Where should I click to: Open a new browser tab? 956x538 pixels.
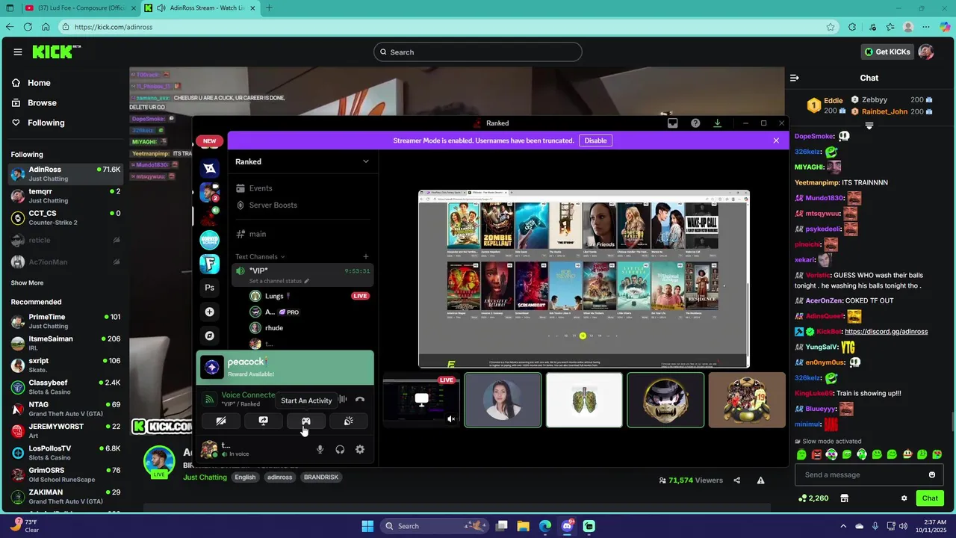pyautogui.click(x=269, y=8)
